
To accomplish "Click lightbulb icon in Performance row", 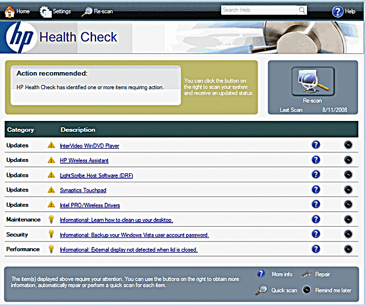I will [x=51, y=249].
